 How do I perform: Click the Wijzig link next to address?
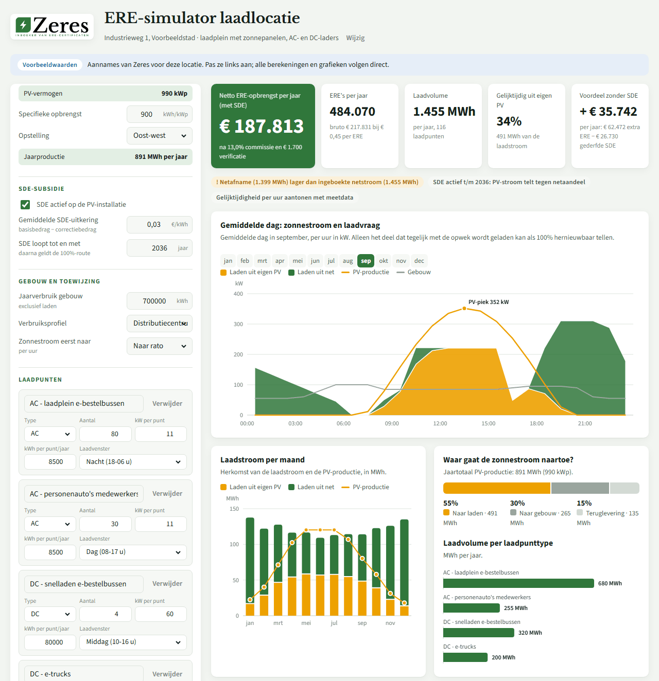(355, 38)
